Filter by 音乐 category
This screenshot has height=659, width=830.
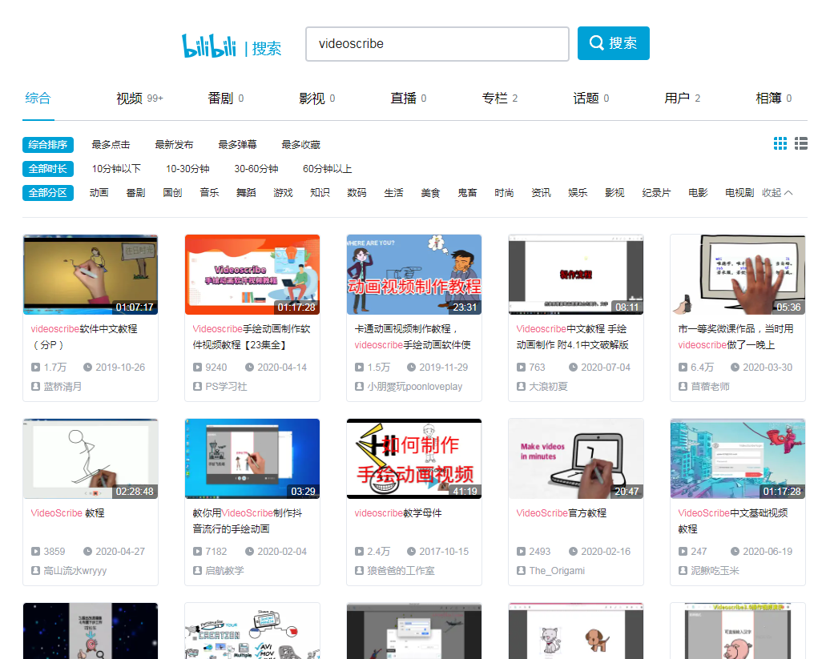[x=209, y=192]
